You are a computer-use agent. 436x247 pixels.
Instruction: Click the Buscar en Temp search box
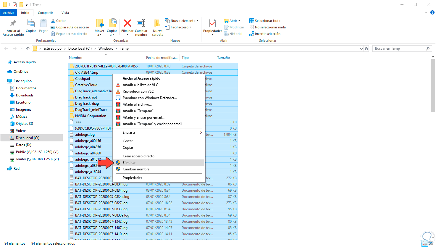pyautogui.click(x=402, y=49)
